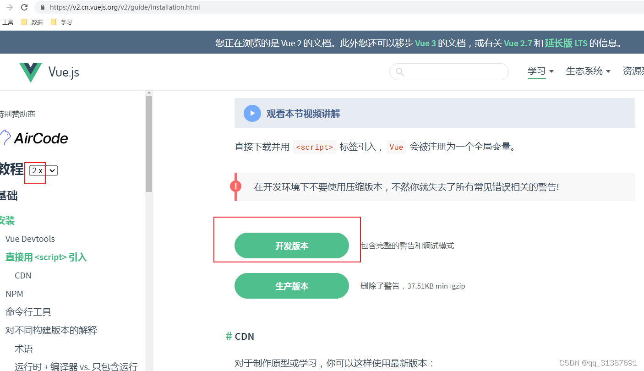
Task: Click the red exclamation warning icon
Action: [x=235, y=186]
